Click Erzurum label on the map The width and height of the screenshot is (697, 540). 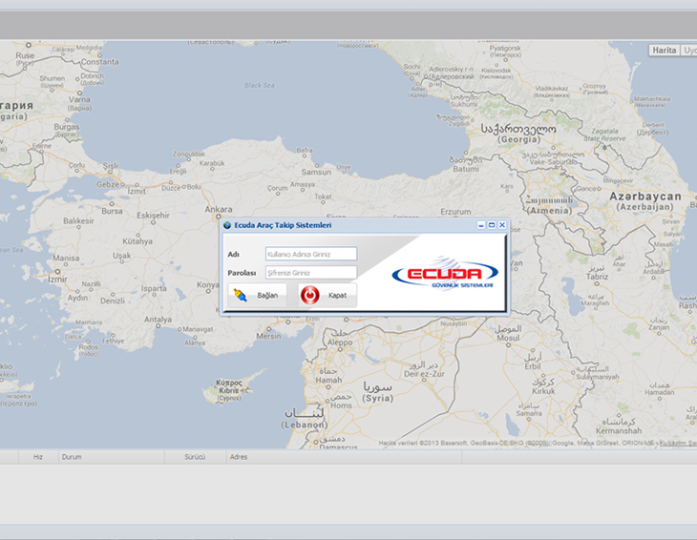pyautogui.click(x=455, y=212)
